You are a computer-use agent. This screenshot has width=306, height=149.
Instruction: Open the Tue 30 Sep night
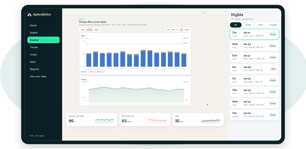(254, 115)
